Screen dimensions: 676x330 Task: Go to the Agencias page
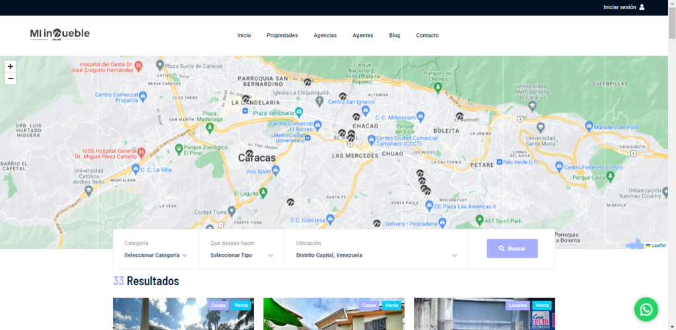(325, 36)
